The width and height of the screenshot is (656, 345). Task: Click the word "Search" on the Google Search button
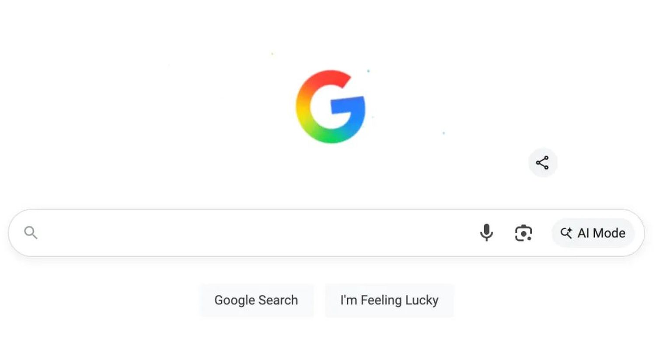click(x=278, y=300)
